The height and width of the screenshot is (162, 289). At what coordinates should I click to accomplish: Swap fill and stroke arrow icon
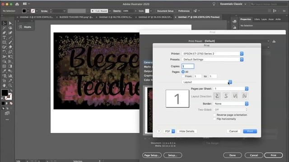click(x=11, y=91)
